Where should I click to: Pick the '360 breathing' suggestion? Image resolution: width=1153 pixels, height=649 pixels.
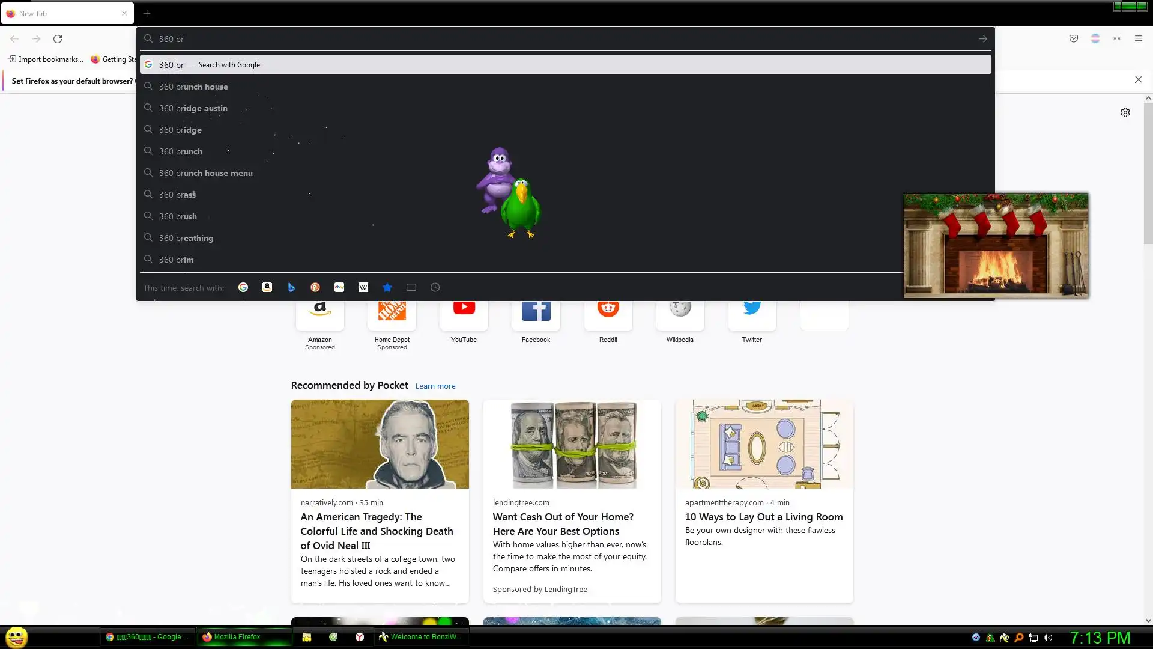tap(186, 238)
